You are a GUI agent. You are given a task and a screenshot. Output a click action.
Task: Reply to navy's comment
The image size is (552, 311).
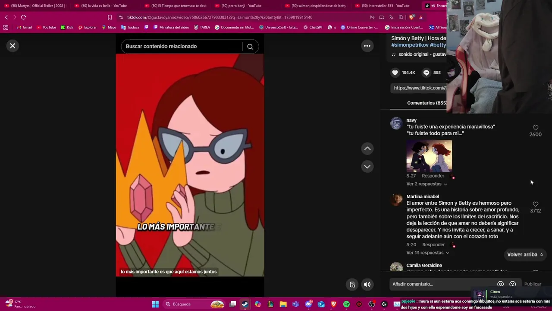pos(433,176)
